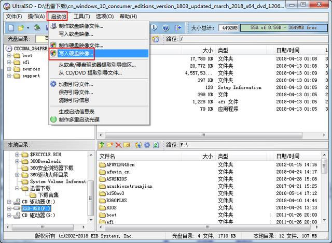This screenshot has width=332, height=243.
Task: Choose 生成启动信息表 menu entry
Action: point(99,112)
